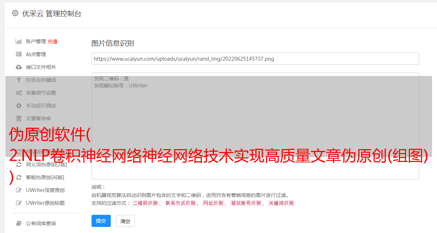The width and height of the screenshot is (437, 233).
Task: Focus the image URL input field
Action: tap(255, 59)
